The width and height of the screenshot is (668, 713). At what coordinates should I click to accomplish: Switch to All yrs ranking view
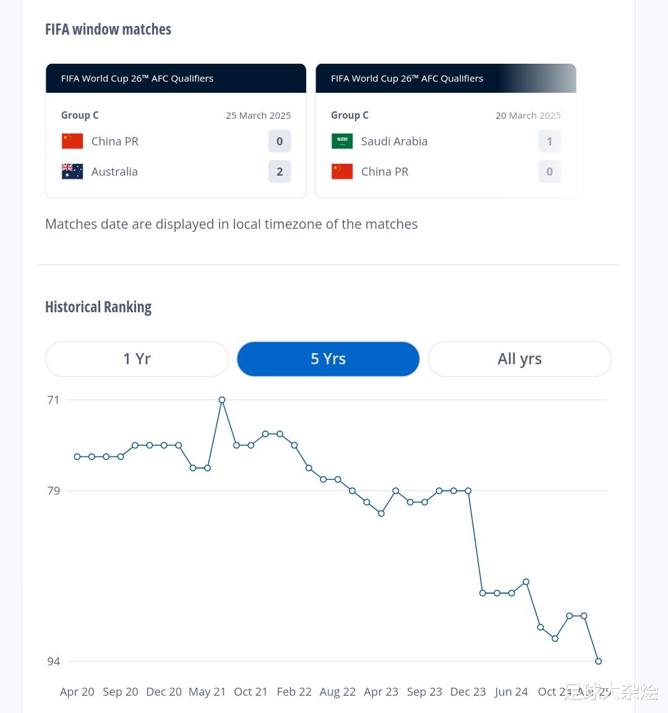[520, 359]
